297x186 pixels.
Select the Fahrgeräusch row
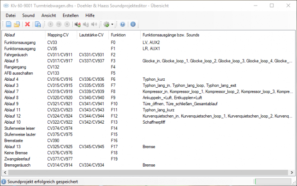point(148,55)
